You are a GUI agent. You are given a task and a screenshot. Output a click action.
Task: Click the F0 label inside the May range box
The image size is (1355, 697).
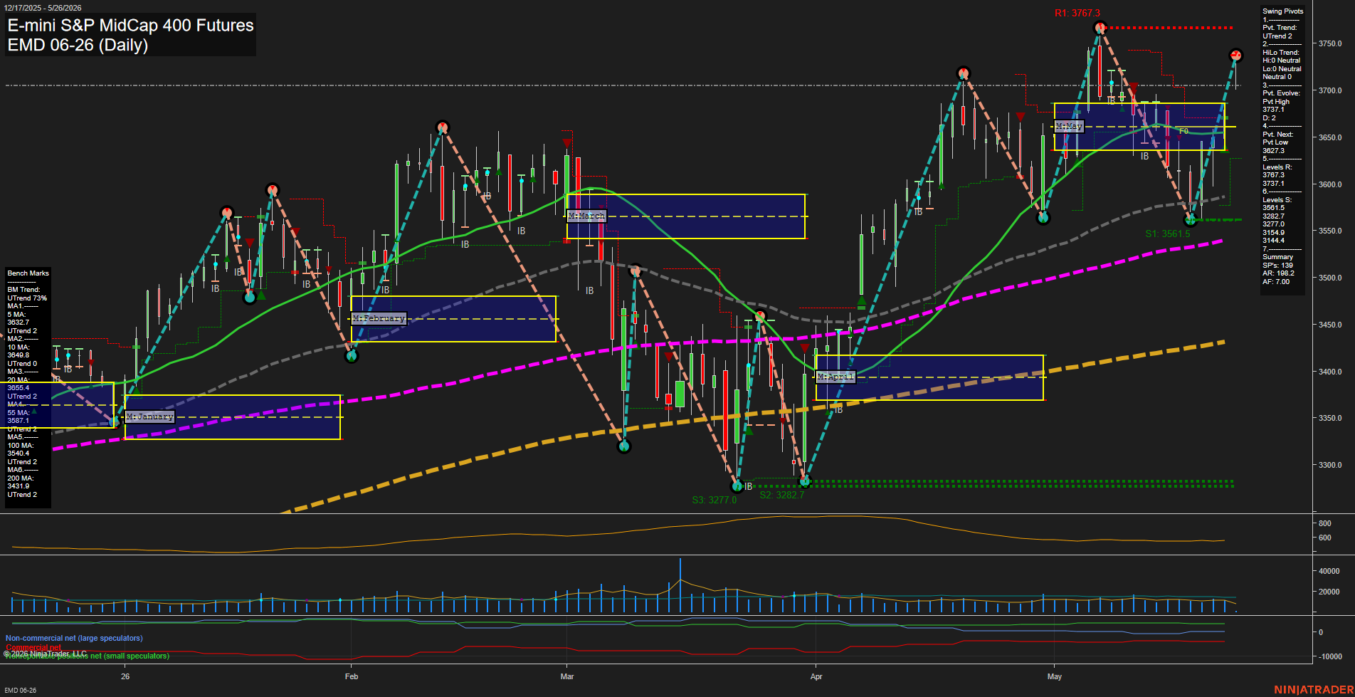click(x=1183, y=131)
